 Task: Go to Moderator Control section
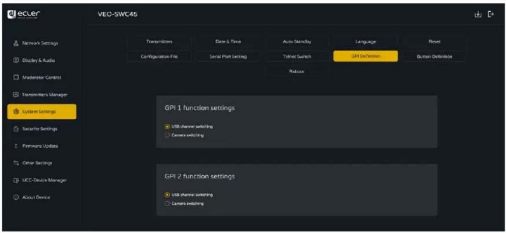click(x=42, y=78)
